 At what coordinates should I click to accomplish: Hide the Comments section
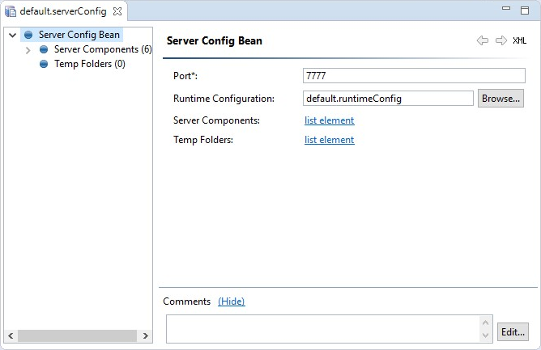tap(231, 302)
